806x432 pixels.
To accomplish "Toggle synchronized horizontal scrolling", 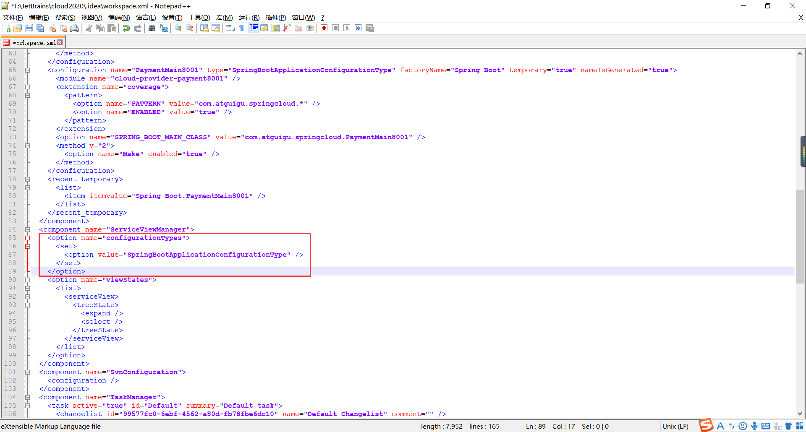I will click(216, 28).
